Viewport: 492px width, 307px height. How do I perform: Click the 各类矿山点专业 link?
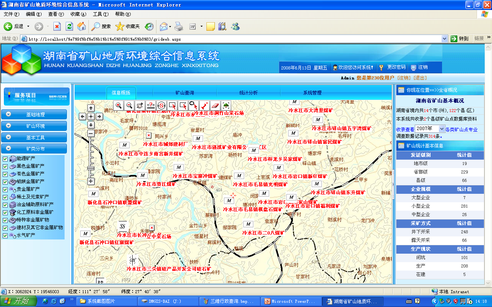[461, 129]
